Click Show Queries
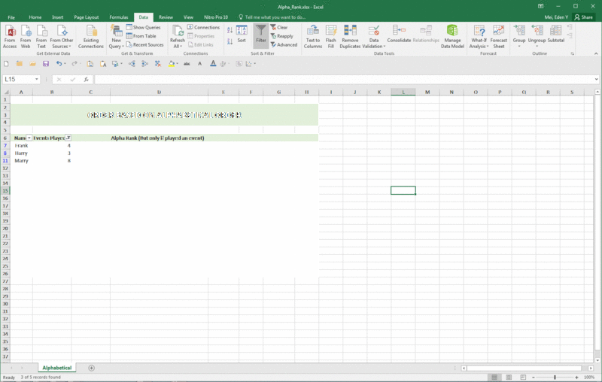The height and width of the screenshot is (382, 602). point(143,27)
